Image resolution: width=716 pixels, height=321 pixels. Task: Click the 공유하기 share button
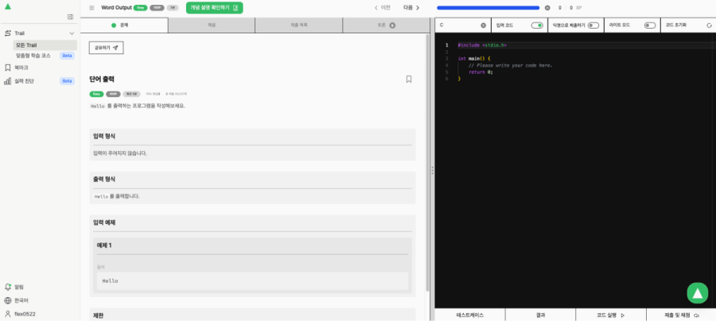[106, 48]
